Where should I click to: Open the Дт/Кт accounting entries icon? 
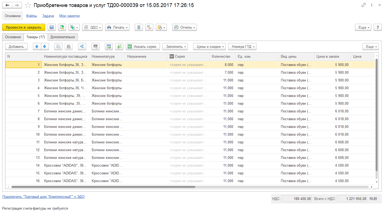(x=149, y=27)
